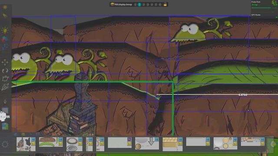Toggle yellow badge on tan circles thumbnail
The width and height of the screenshot is (278, 156).
(x=235, y=144)
